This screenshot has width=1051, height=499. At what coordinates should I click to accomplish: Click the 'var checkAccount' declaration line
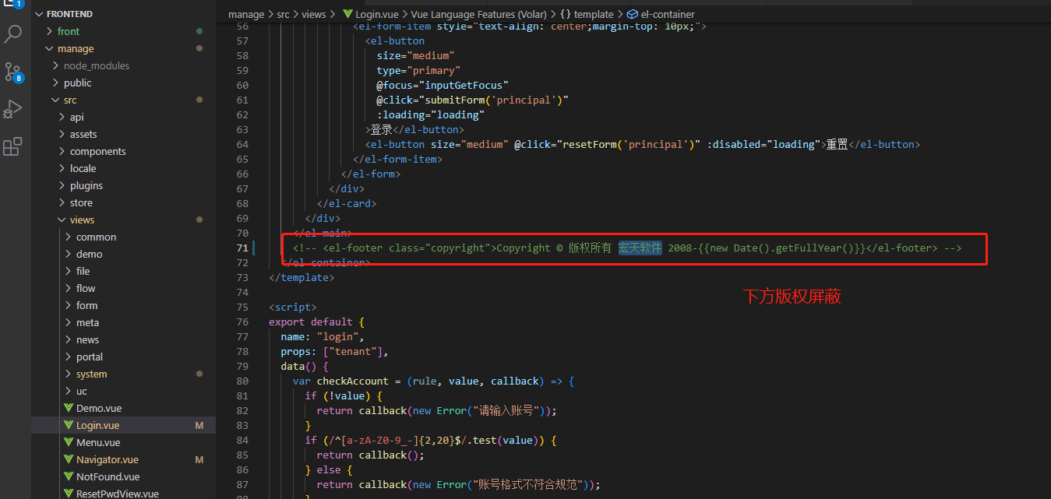tap(433, 381)
